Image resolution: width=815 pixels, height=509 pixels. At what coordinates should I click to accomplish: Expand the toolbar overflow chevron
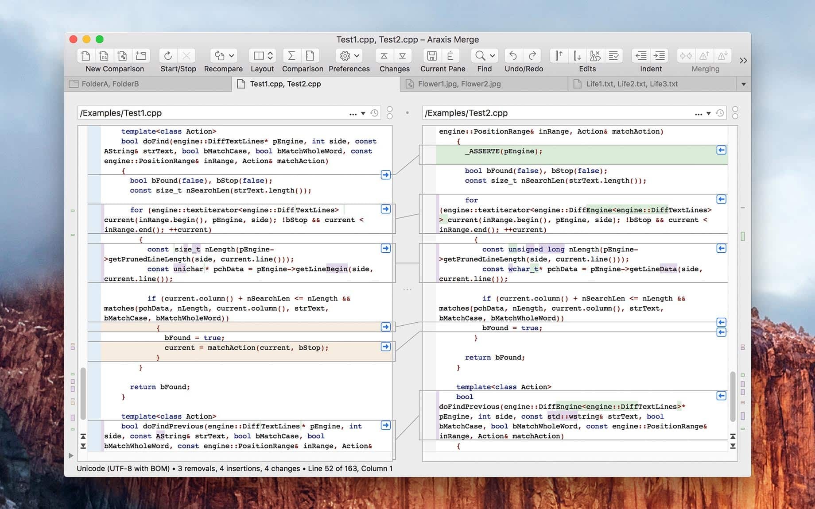(x=743, y=61)
